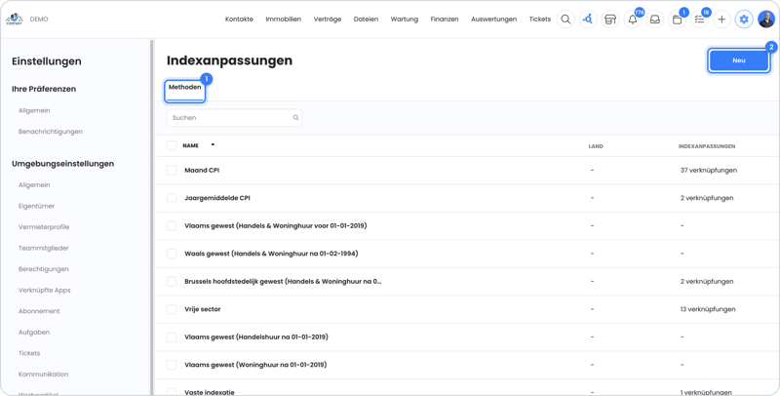The width and height of the screenshot is (780, 396).
Task: Switch to the Methoden tab
Action: click(x=184, y=91)
